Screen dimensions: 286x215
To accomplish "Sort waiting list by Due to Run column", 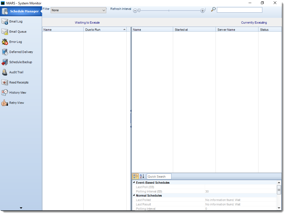I will (x=105, y=29).
